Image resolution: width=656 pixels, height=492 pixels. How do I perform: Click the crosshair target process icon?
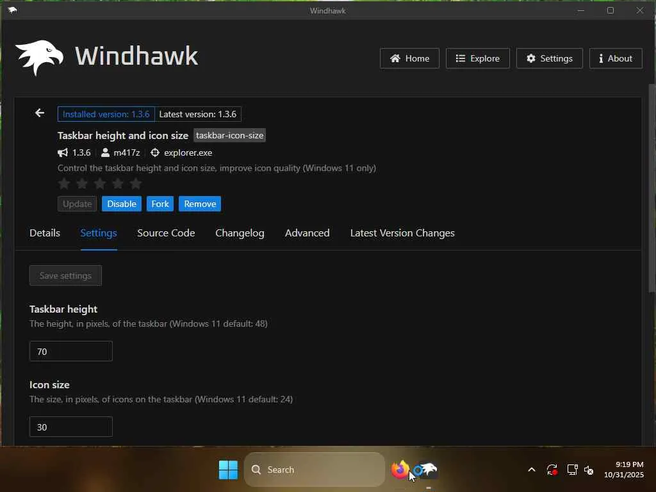point(155,152)
